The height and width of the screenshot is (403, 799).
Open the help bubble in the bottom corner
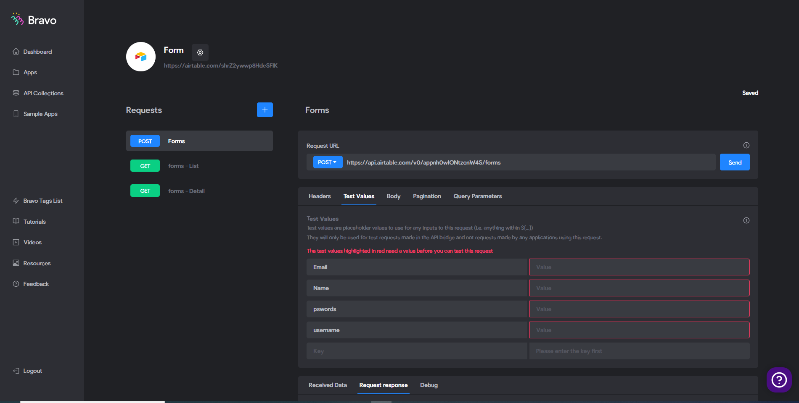[779, 380]
